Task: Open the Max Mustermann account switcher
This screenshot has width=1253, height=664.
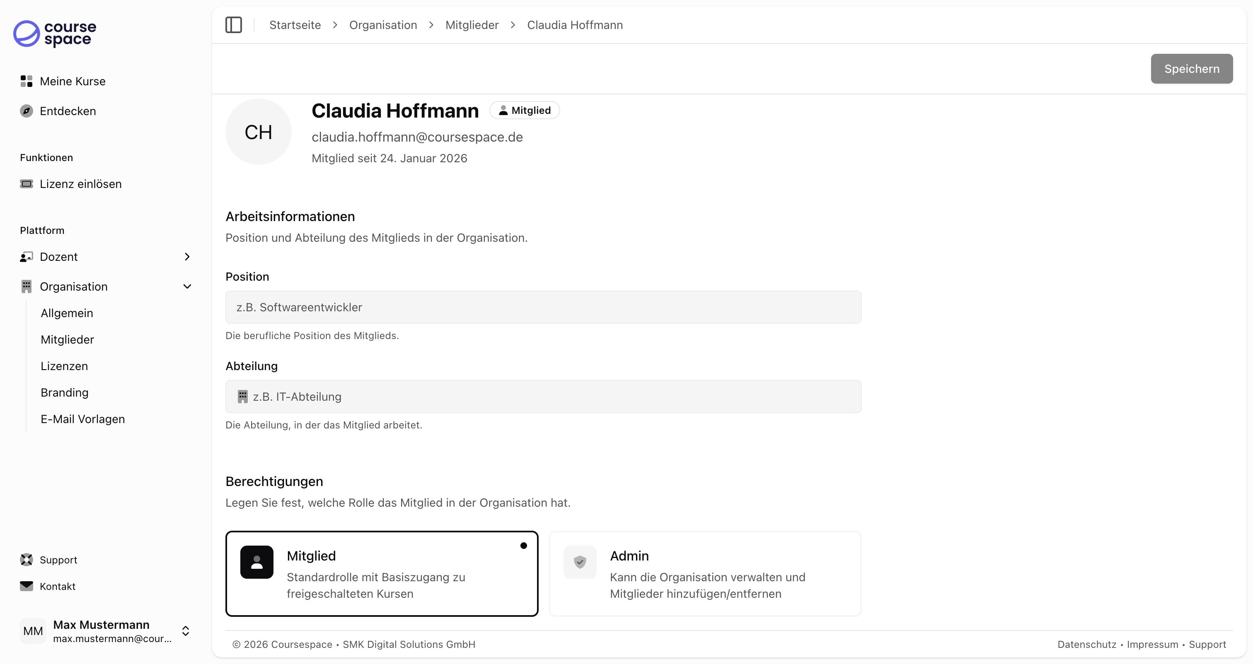Action: coord(185,631)
